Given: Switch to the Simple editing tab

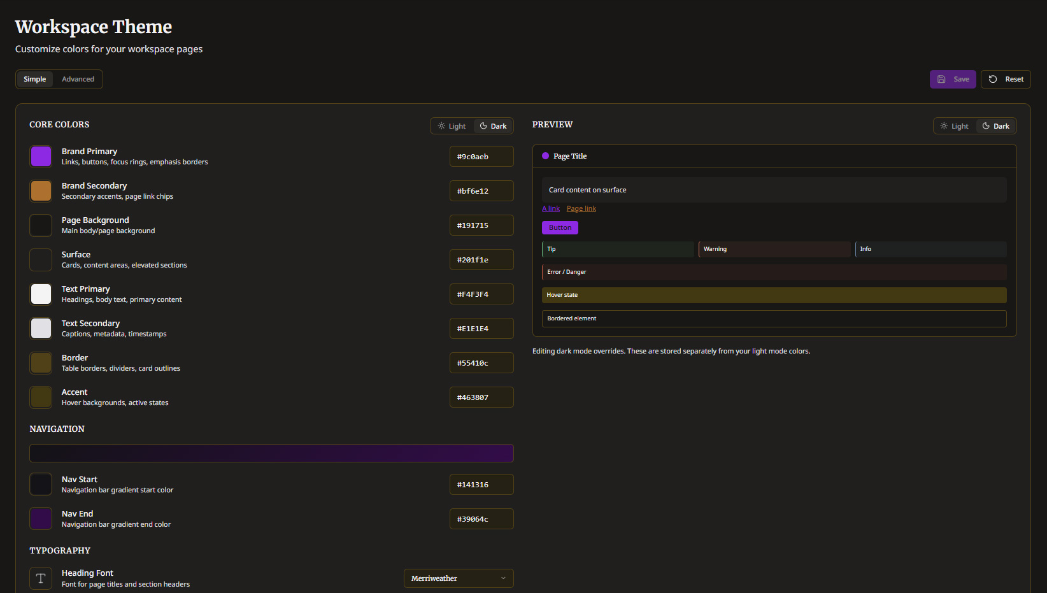Looking at the screenshot, I should tap(35, 79).
